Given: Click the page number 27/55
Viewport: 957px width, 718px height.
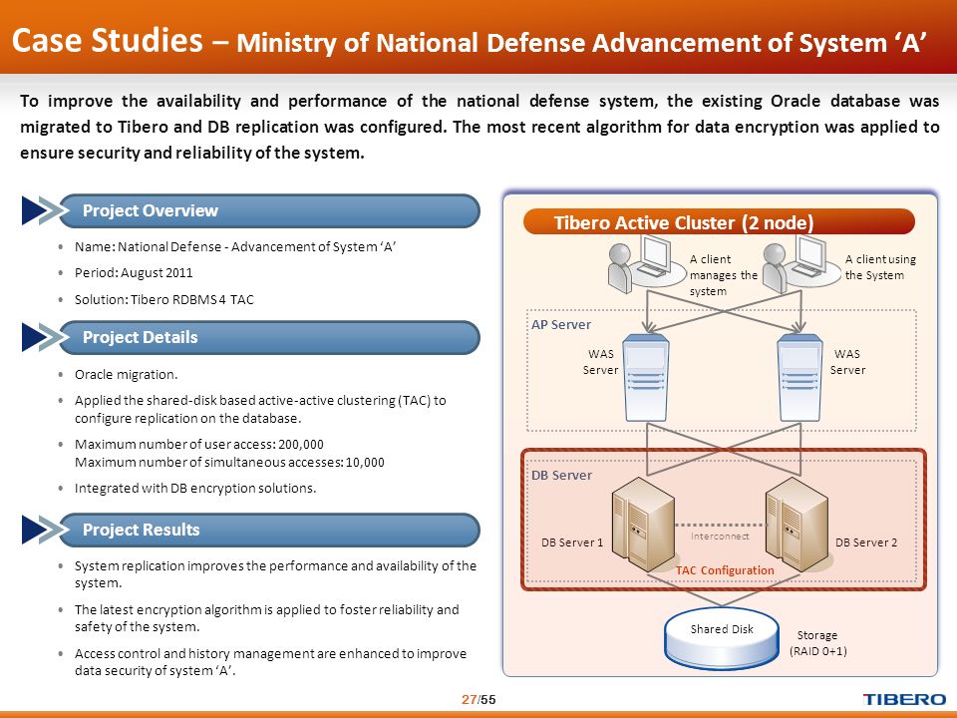Looking at the screenshot, I should pos(478,700).
